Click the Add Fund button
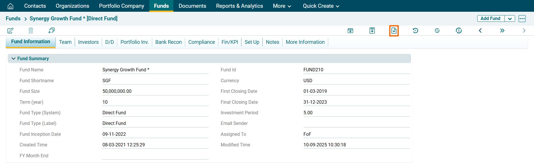 (x=490, y=19)
